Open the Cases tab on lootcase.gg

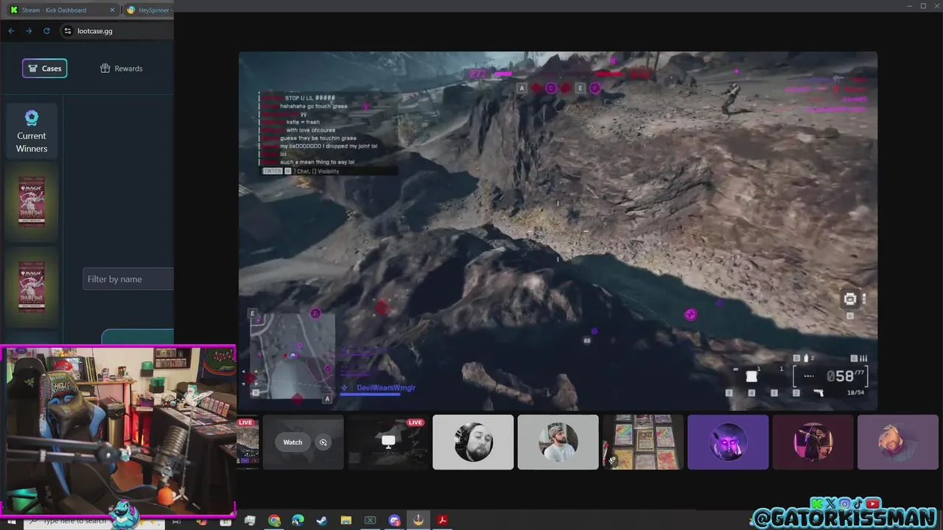(x=45, y=68)
